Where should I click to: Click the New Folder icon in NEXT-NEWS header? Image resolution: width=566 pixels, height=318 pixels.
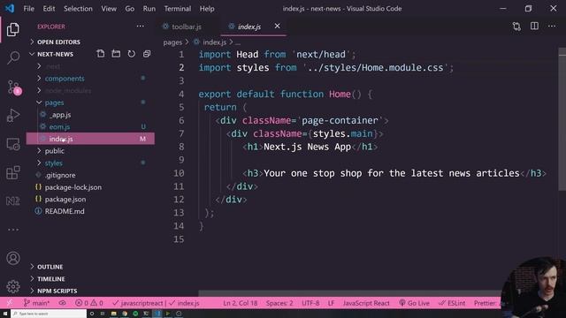[116, 54]
